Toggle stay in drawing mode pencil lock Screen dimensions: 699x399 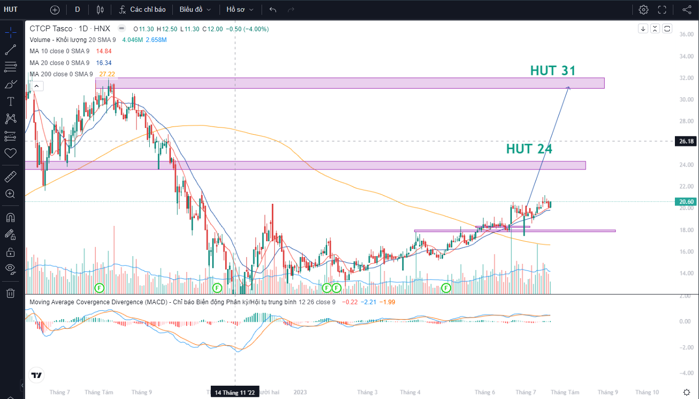pyautogui.click(x=10, y=234)
